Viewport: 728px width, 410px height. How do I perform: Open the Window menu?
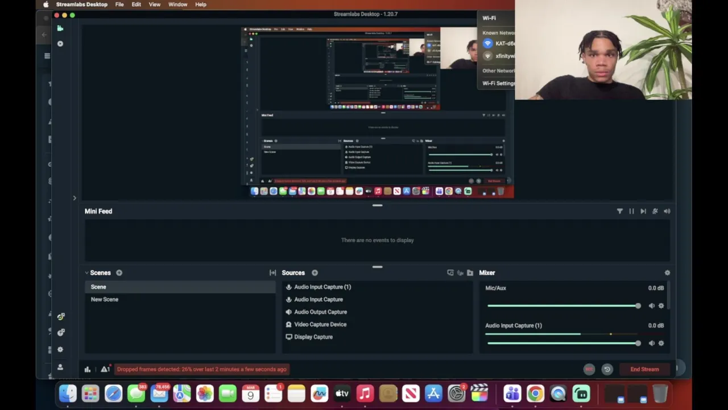[x=177, y=5]
